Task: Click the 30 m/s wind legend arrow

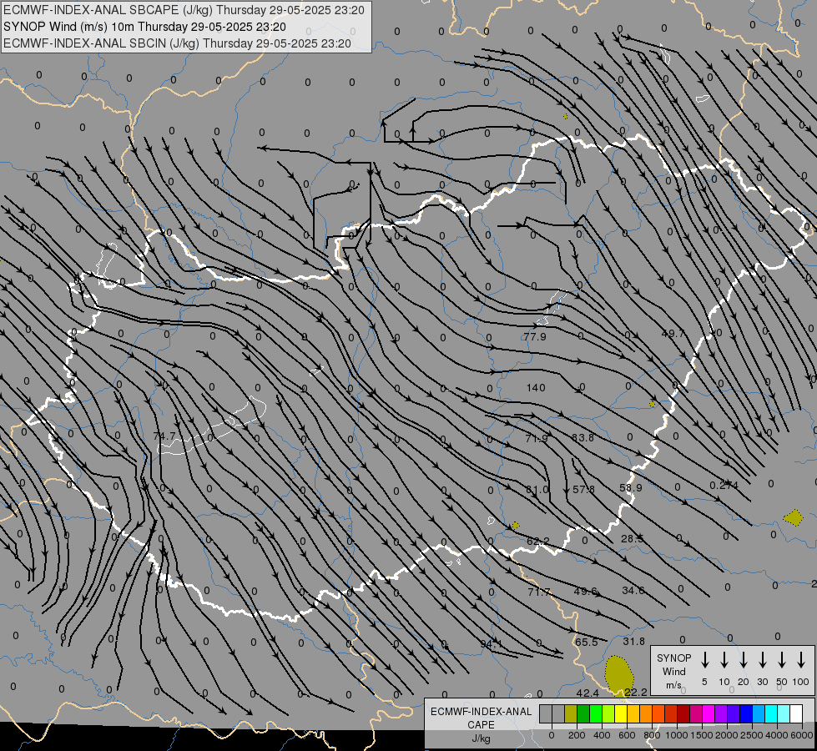Action: pyautogui.click(x=762, y=659)
